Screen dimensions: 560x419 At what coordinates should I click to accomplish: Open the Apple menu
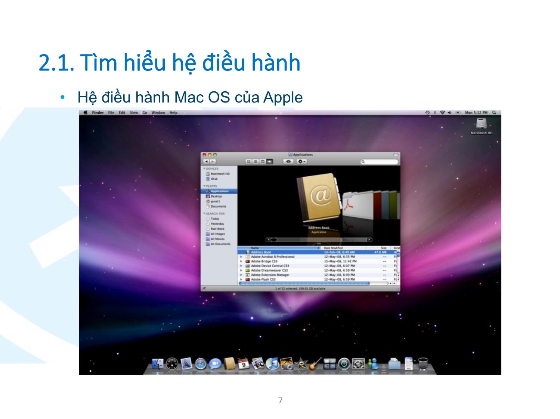[x=85, y=113]
